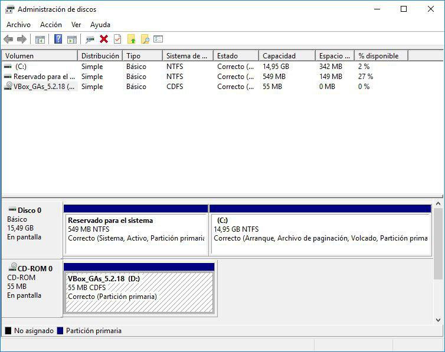The width and height of the screenshot is (445, 352).
Task: Open the Acción menu
Action: pyautogui.click(x=51, y=25)
